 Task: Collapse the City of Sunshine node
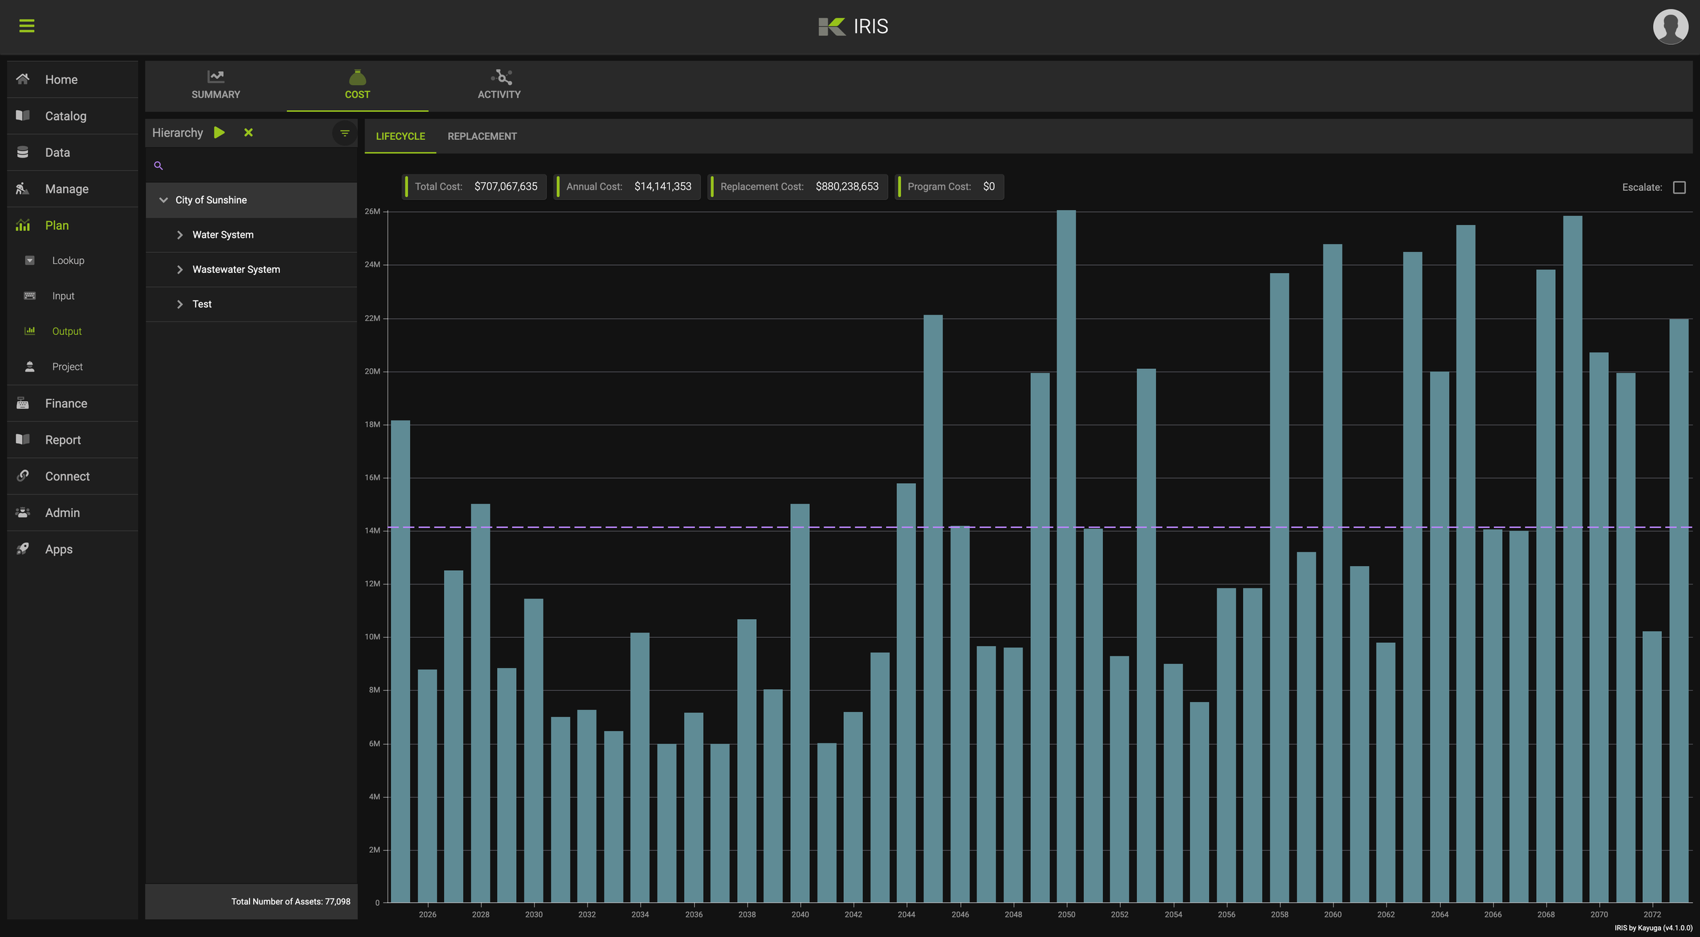[x=163, y=200]
